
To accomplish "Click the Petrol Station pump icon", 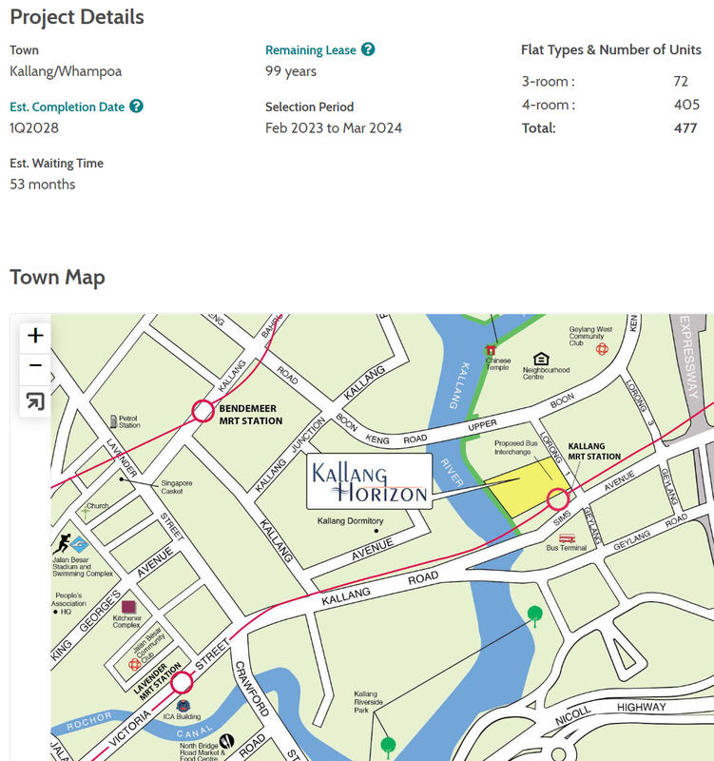I will pos(113,420).
